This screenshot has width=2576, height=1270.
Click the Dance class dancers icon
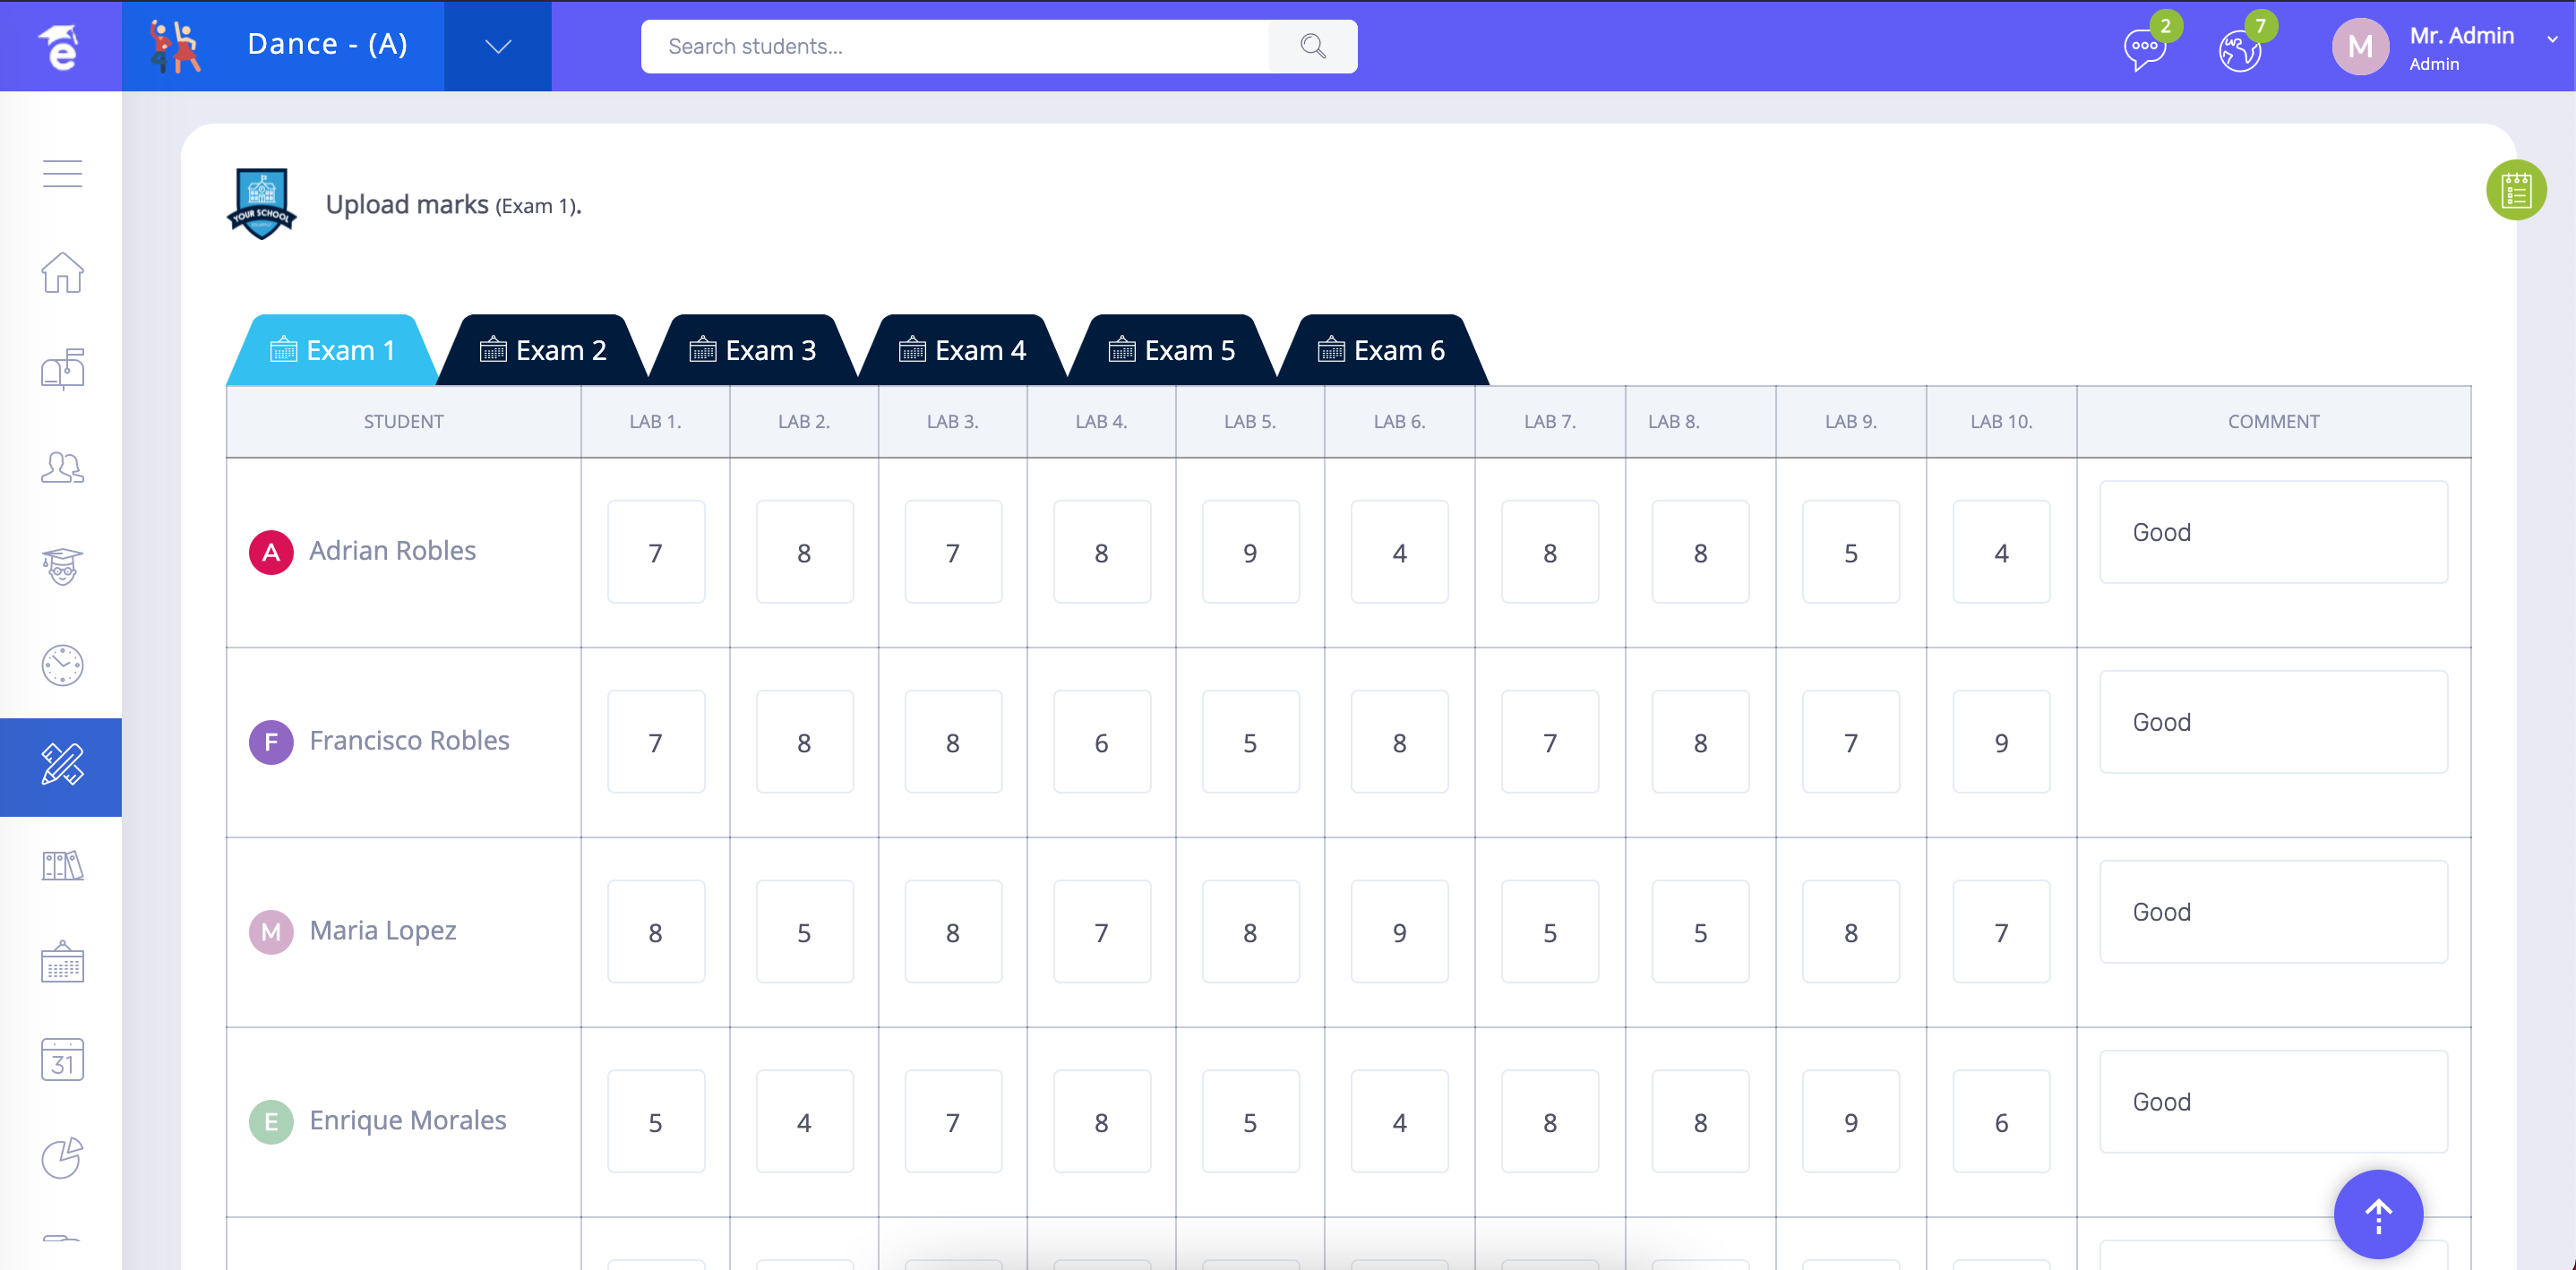[174, 46]
